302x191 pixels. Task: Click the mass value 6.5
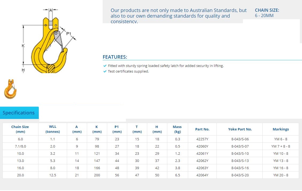pyautogui.click(x=177, y=175)
